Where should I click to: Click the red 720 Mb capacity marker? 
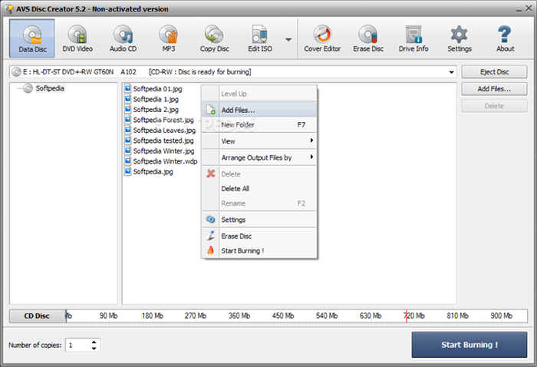(x=406, y=316)
